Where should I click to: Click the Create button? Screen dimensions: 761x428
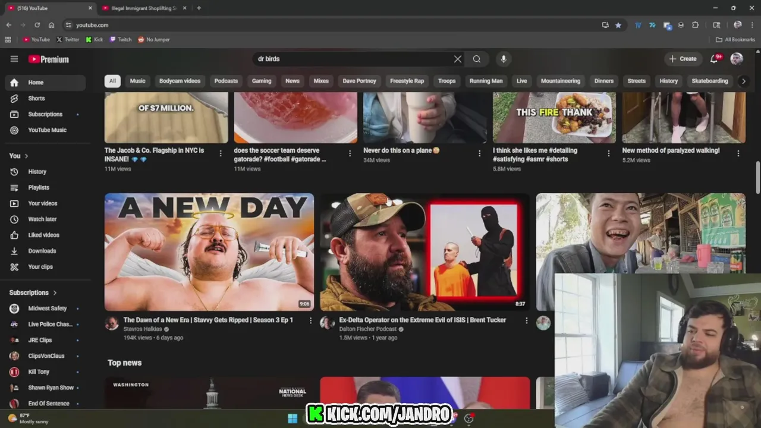pos(683,59)
